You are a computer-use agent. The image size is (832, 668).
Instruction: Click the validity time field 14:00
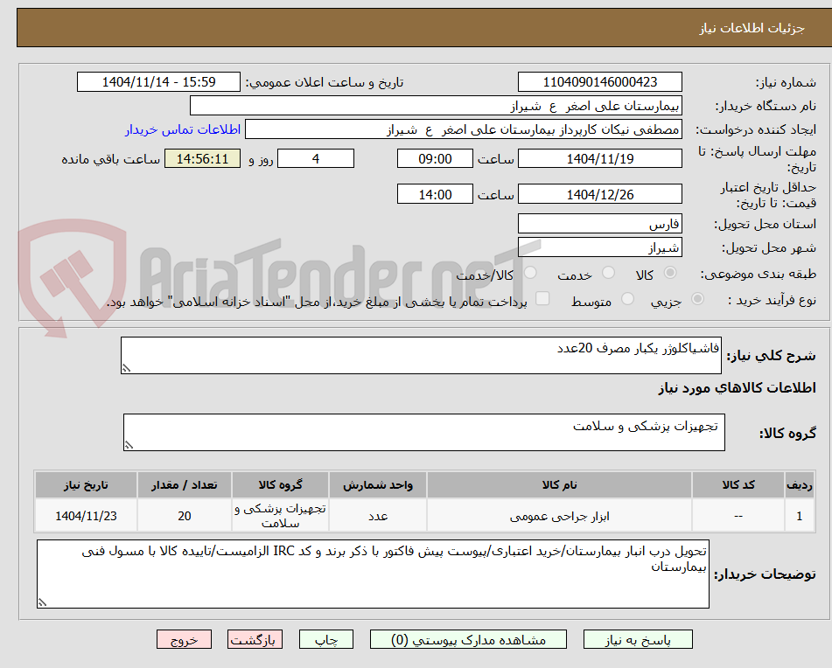[435, 194]
